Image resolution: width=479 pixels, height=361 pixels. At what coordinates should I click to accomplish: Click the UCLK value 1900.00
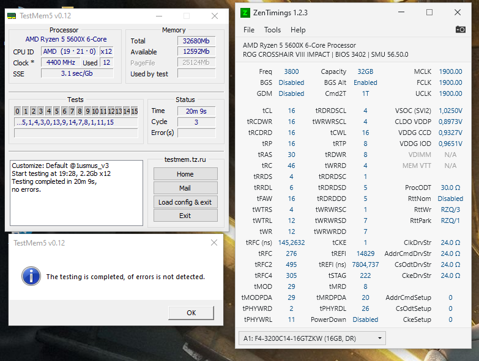(451, 93)
